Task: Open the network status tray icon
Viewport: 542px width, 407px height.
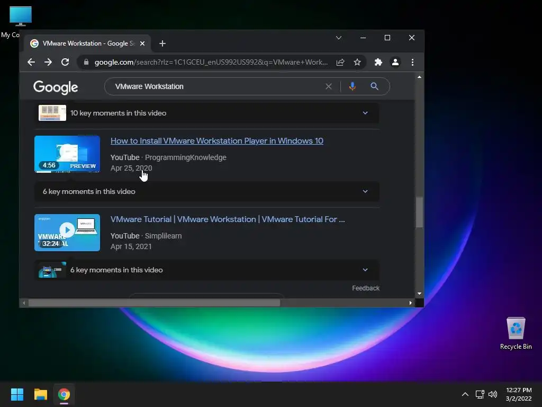Action: click(x=480, y=394)
